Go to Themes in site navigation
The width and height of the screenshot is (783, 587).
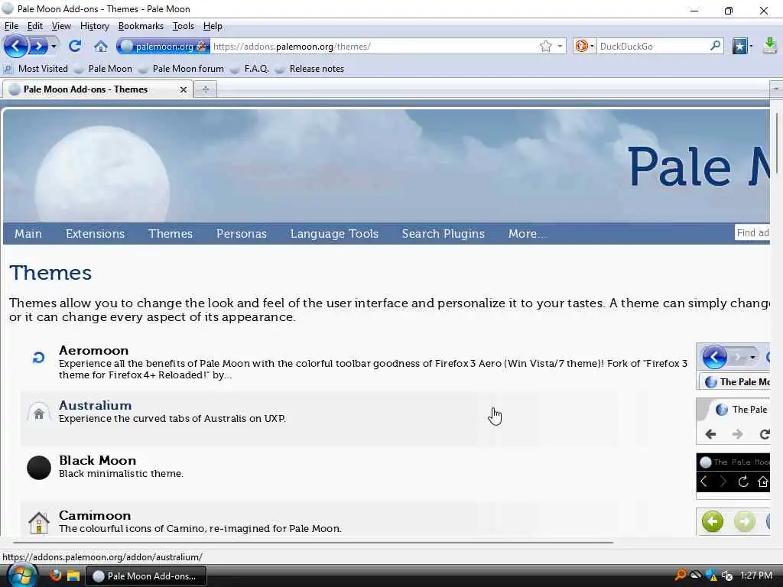click(x=171, y=234)
